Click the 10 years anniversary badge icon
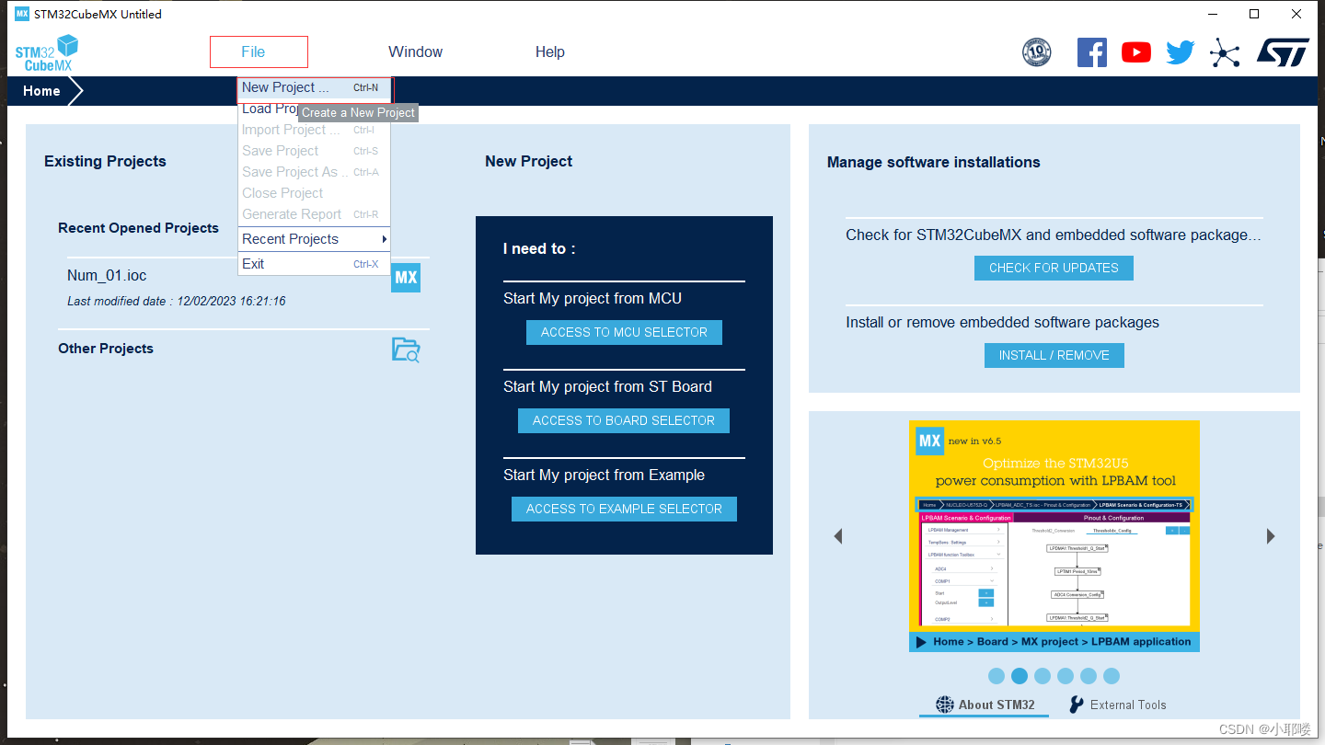This screenshot has width=1325, height=745. pos(1037,52)
